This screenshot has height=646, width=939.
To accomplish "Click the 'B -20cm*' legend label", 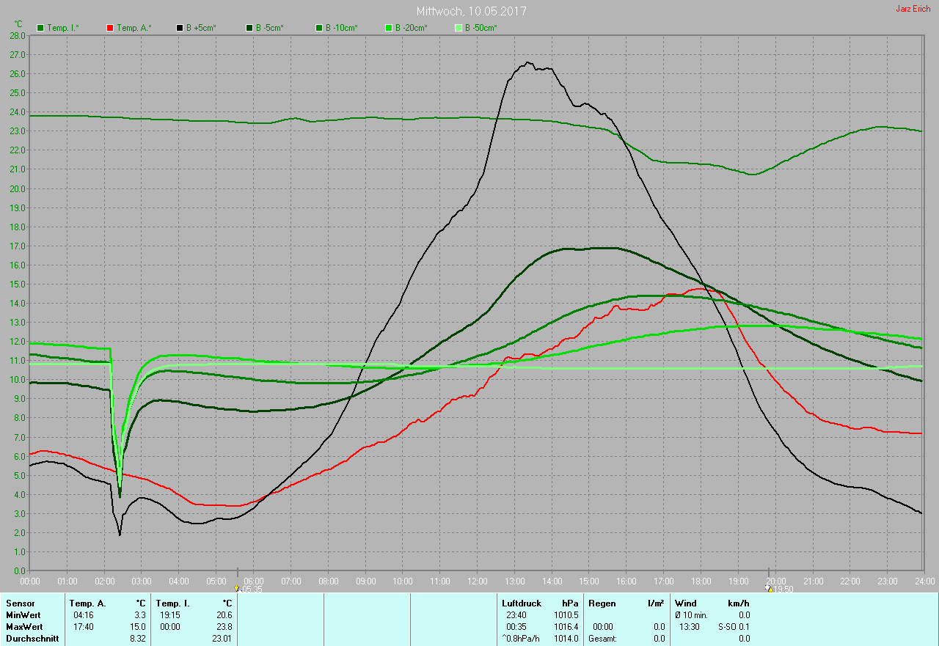I will (412, 28).
